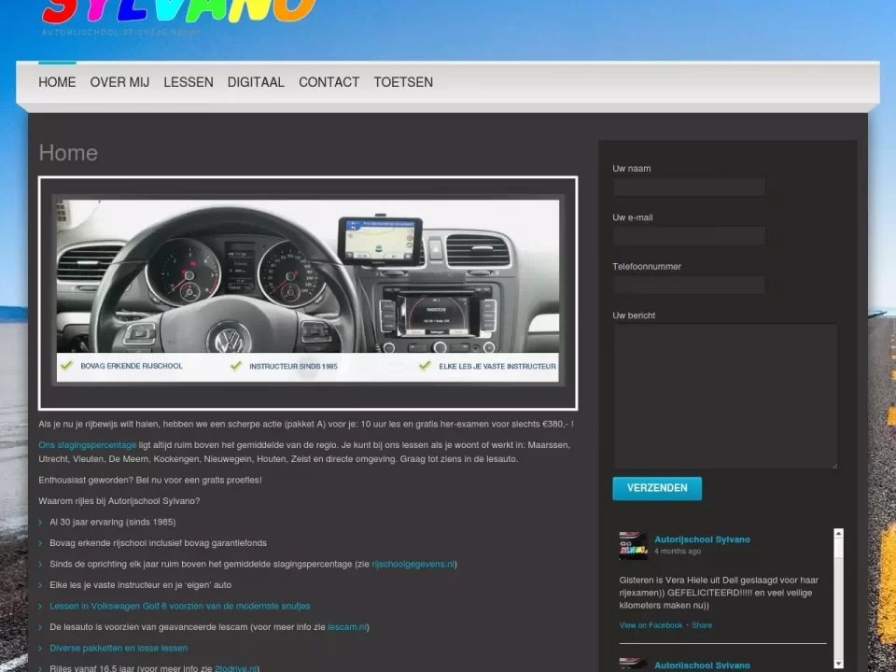Click 'Bovag erkende rijschool inclusief' list item
Viewport: 896px width, 672px height.
159,543
